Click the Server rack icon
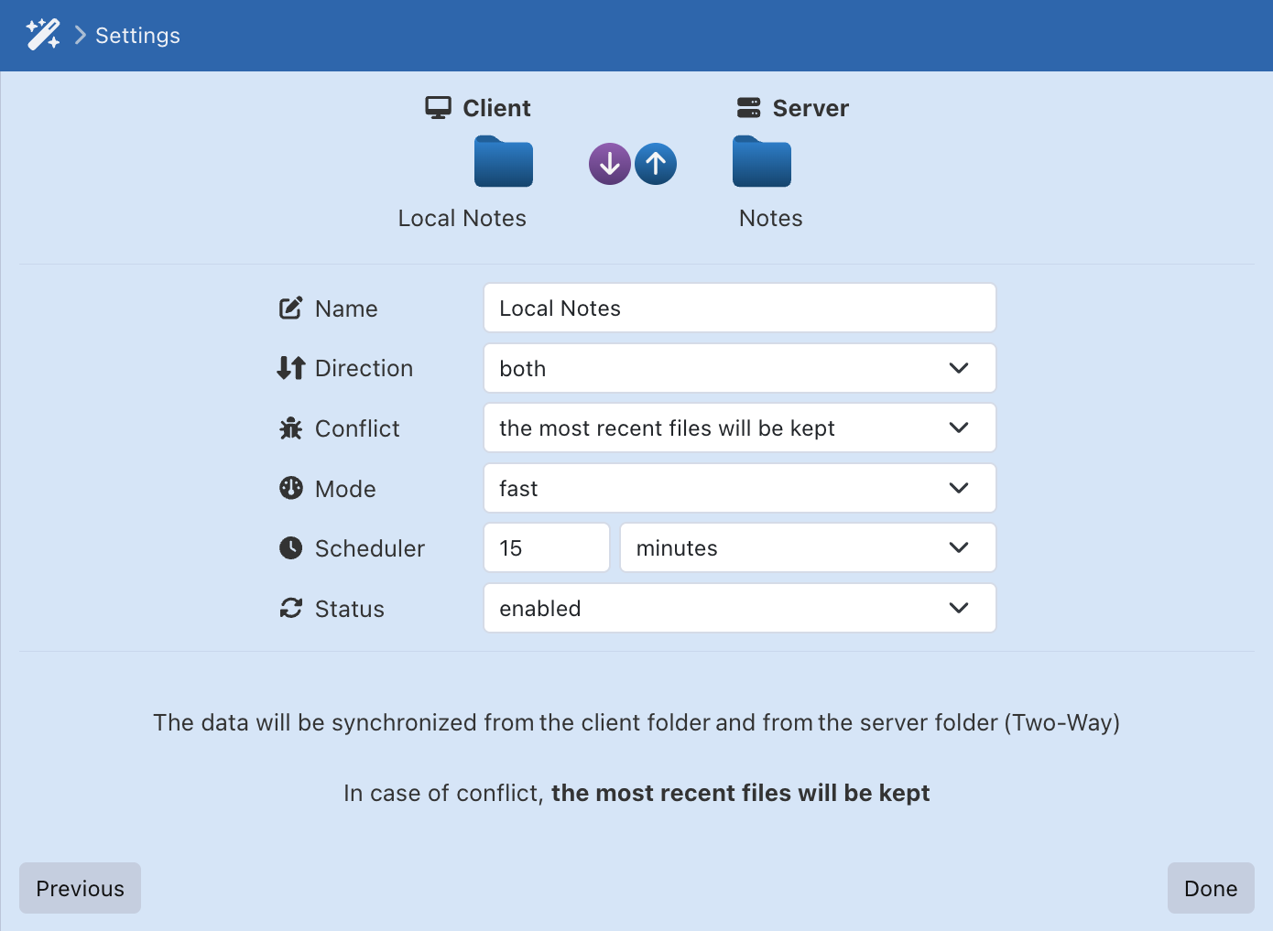This screenshot has height=931, width=1273. 748,106
